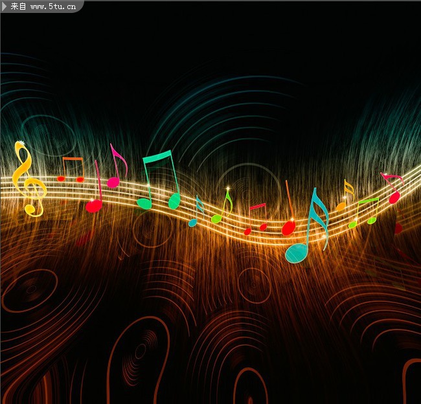Click the 来自 source label
The height and width of the screenshot is (404, 421).
[18, 6]
